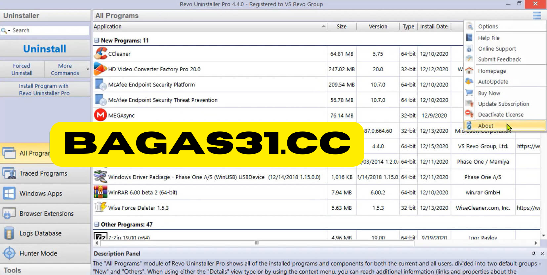Click the Options menu wrench icon
547x275 pixels.
(470, 26)
